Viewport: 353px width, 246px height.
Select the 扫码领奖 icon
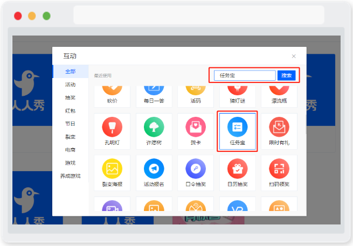[279, 168]
